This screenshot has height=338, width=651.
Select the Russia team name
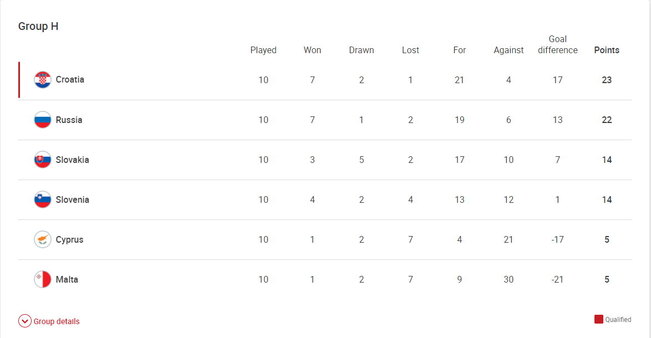(x=69, y=120)
